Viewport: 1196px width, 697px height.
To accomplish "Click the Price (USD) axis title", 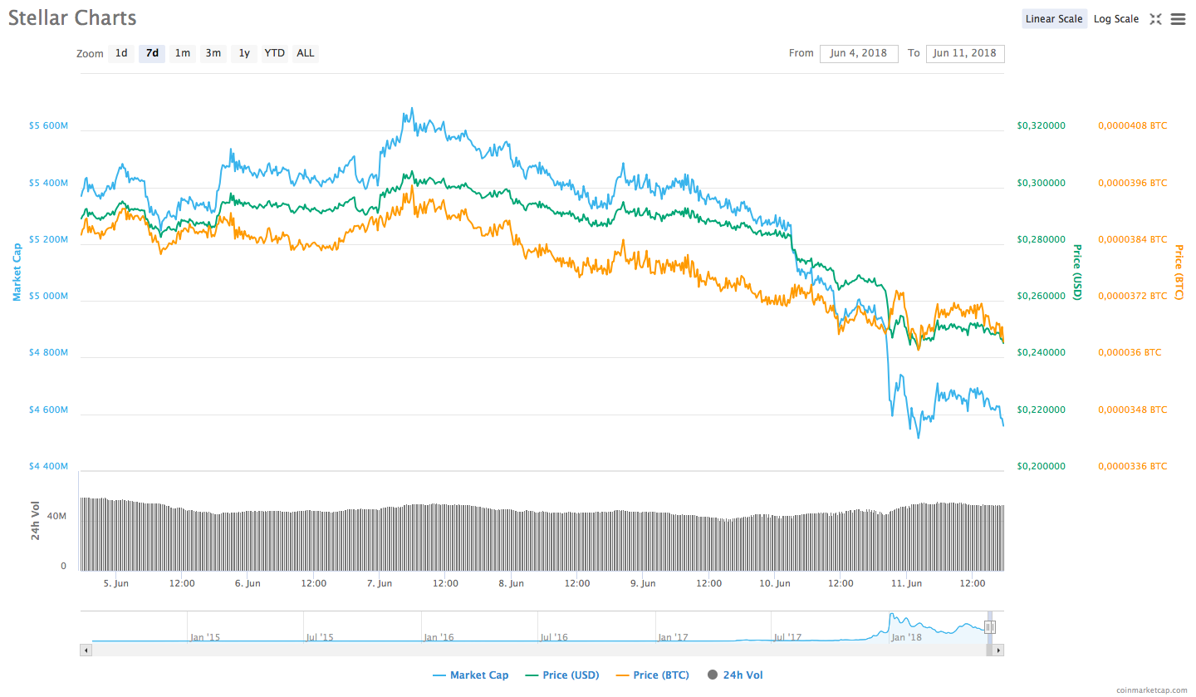I will [1077, 272].
